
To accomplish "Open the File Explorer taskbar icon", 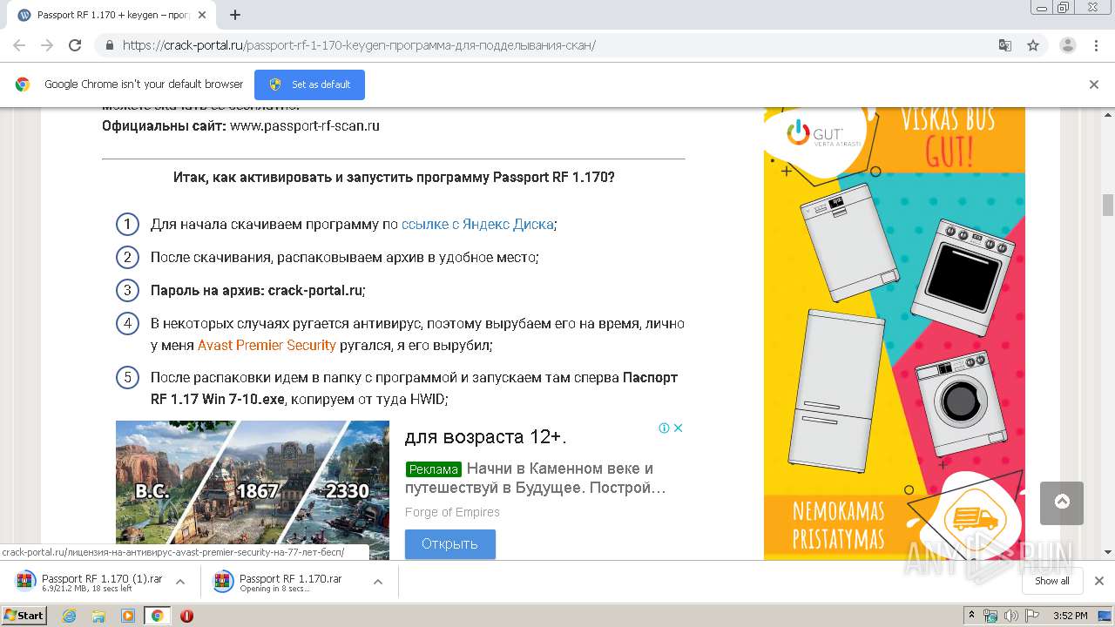I will point(98,616).
